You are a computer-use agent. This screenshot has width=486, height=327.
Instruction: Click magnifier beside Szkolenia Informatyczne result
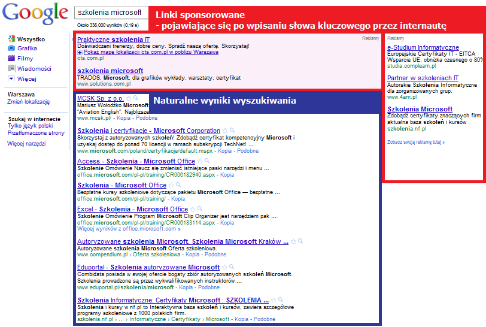pos(281,299)
